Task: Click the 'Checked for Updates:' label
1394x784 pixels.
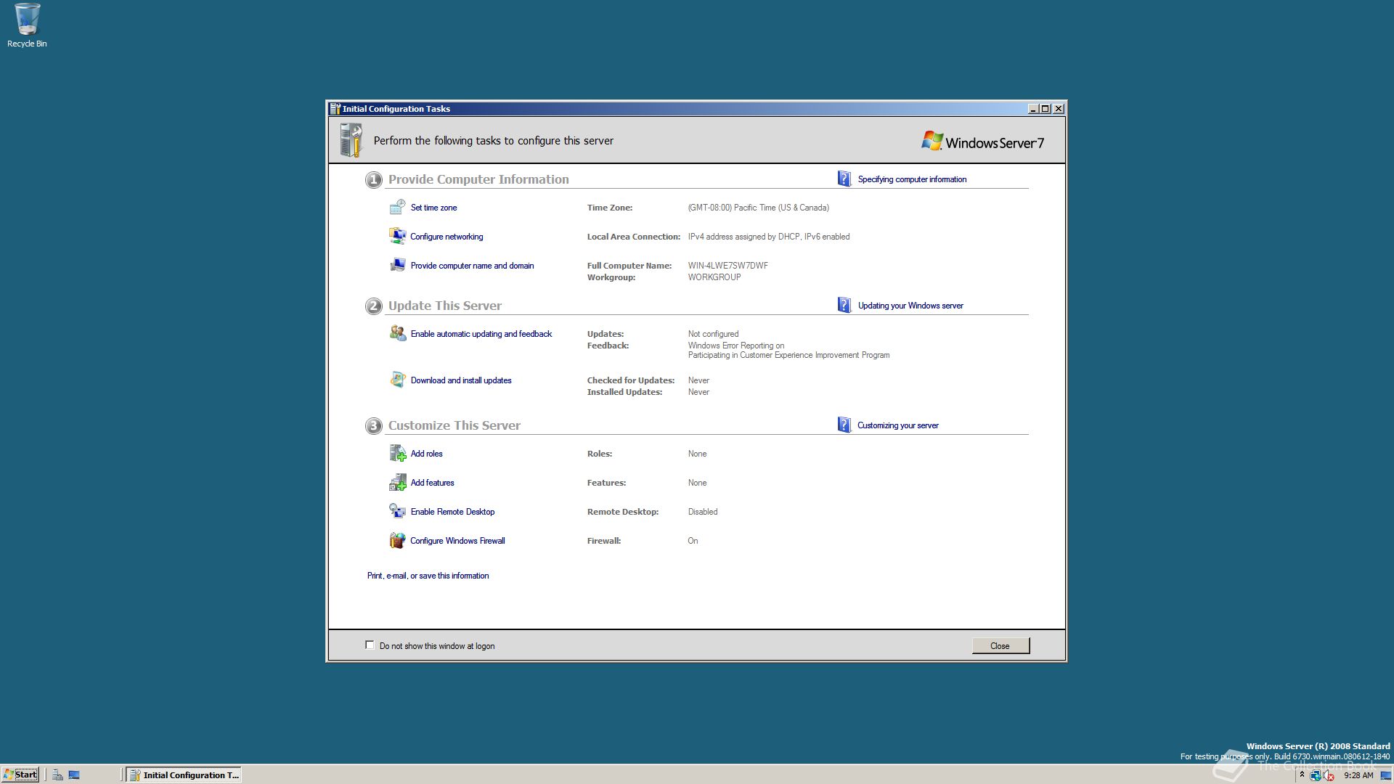Action: tap(630, 380)
